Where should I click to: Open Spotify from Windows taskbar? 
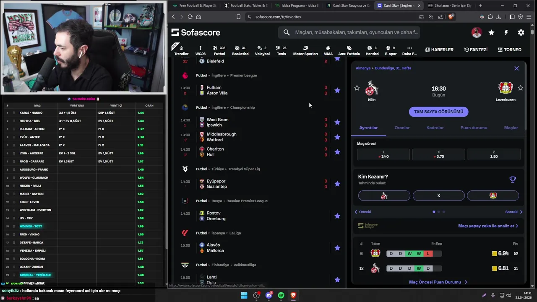click(x=281, y=295)
